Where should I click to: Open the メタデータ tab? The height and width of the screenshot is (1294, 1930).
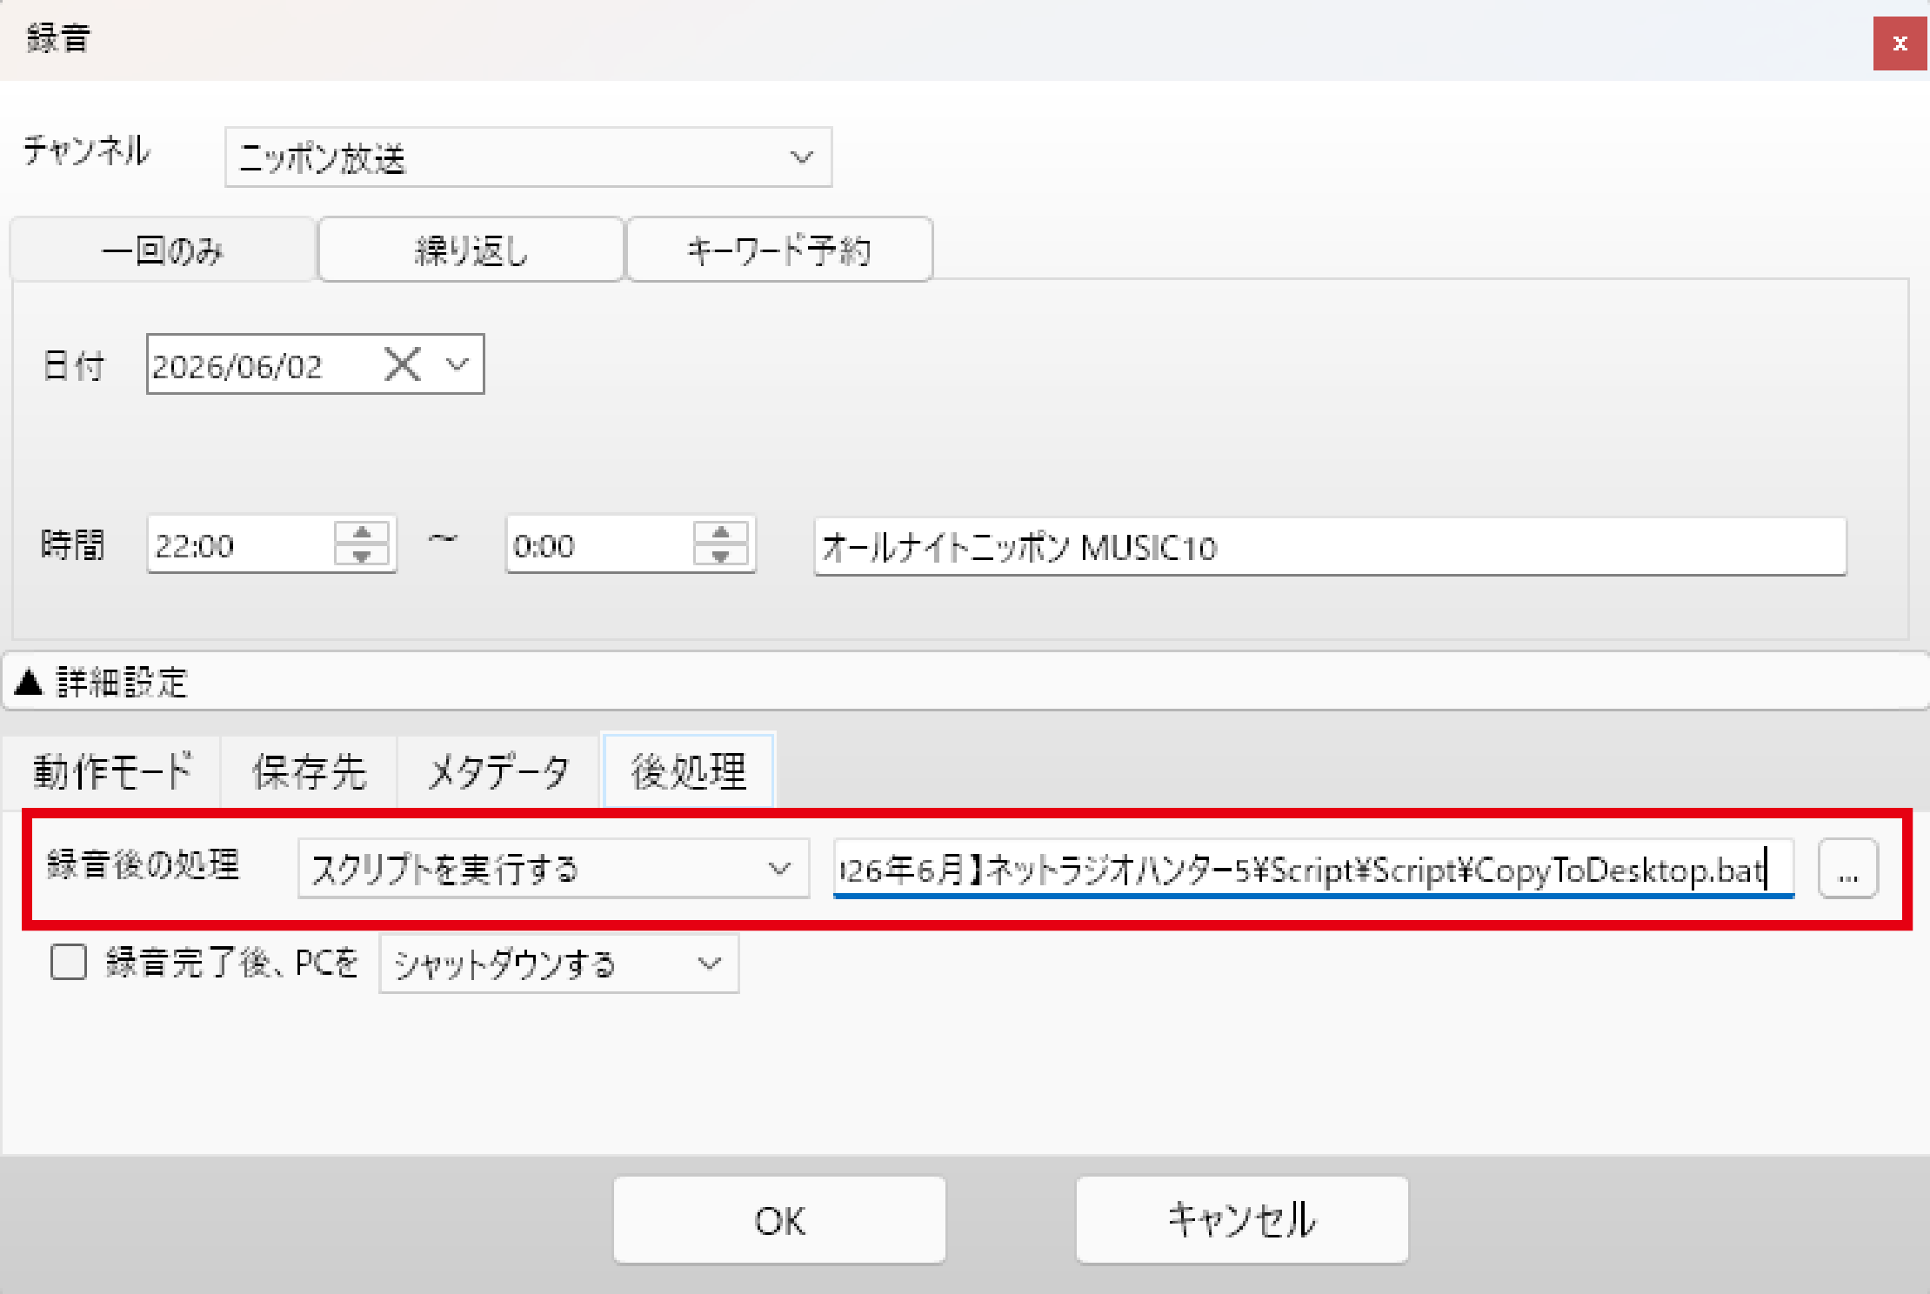498,771
